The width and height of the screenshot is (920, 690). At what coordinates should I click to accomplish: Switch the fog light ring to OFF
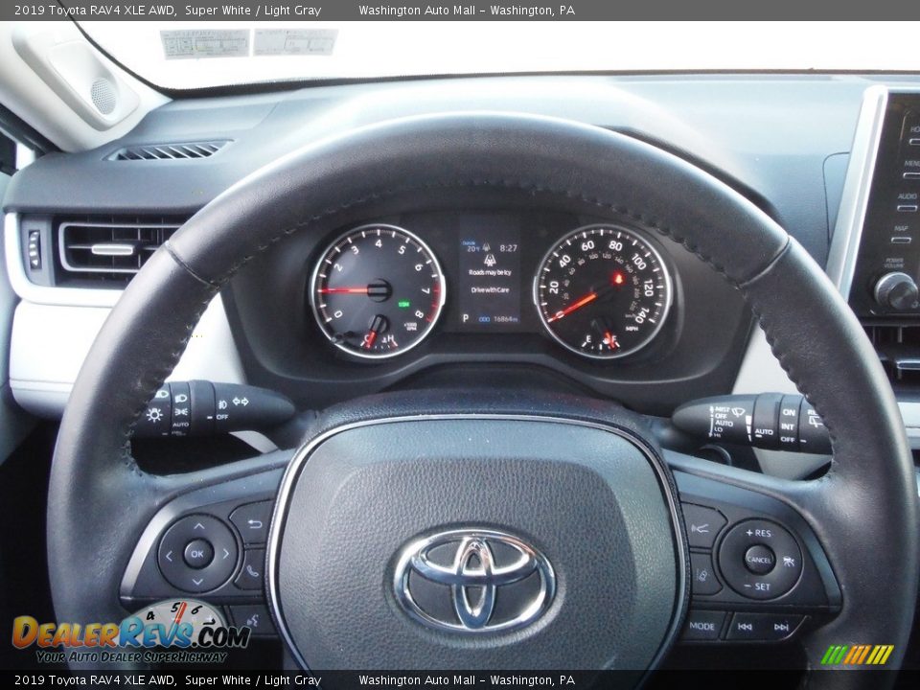221,417
